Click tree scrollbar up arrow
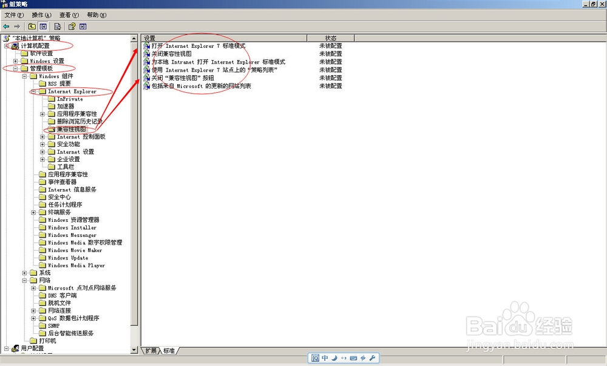Screen dimensions: 607x366 click(x=134, y=38)
